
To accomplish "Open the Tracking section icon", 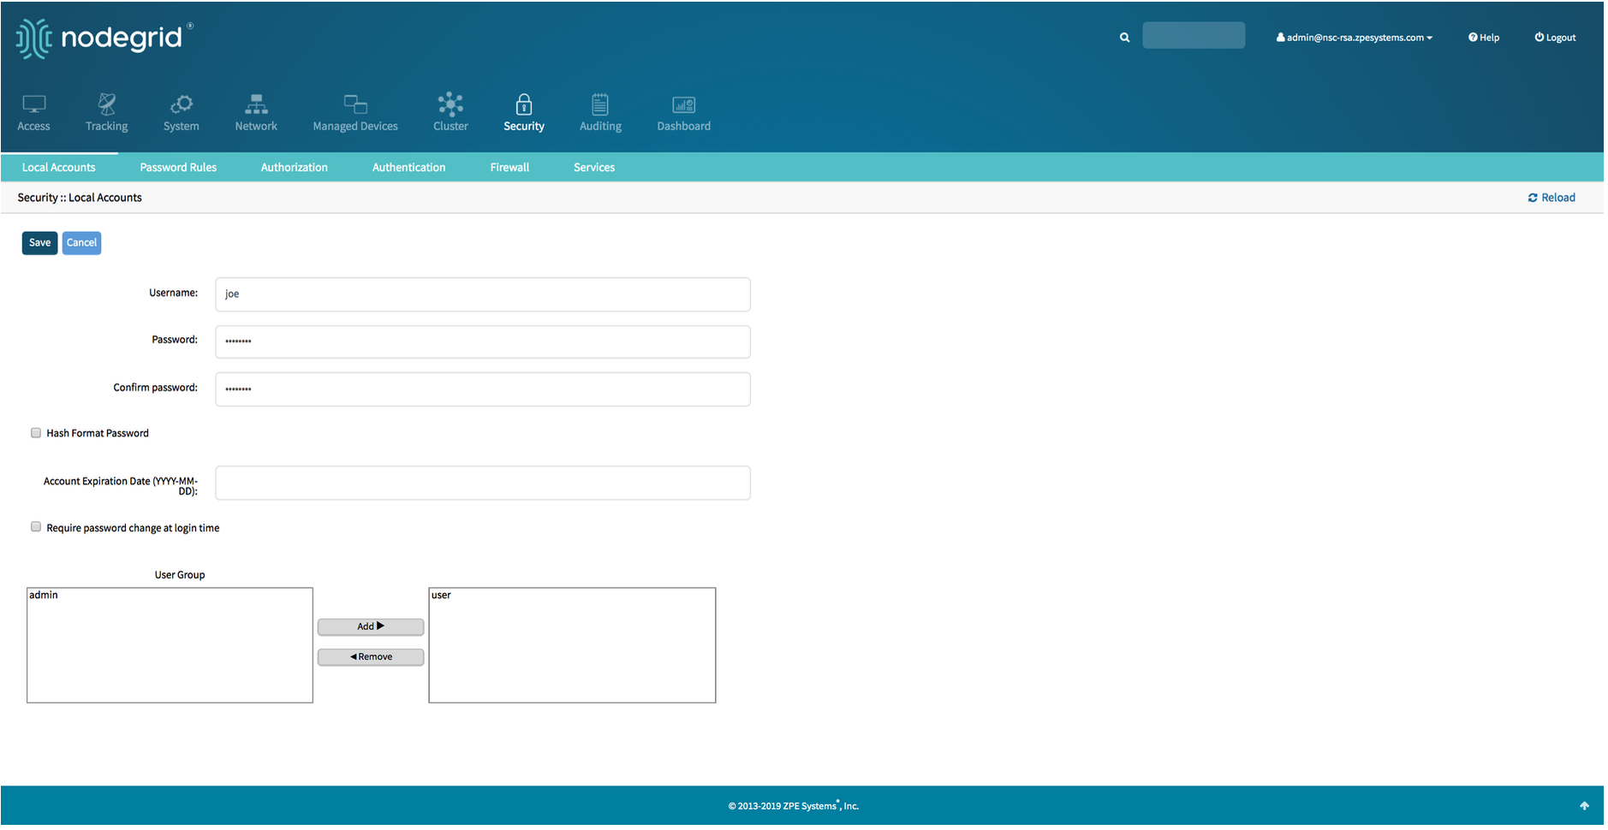I will point(106,104).
